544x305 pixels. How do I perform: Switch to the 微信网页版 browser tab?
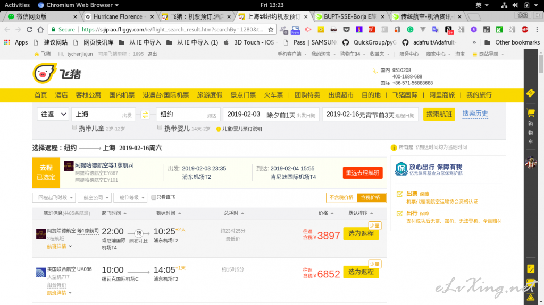(x=41, y=16)
